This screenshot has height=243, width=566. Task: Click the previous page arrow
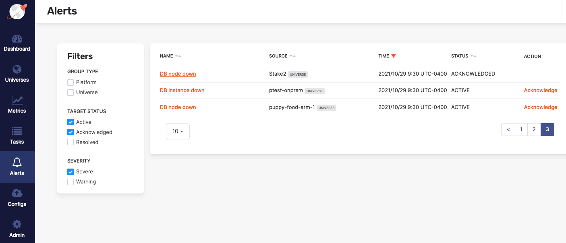point(508,129)
